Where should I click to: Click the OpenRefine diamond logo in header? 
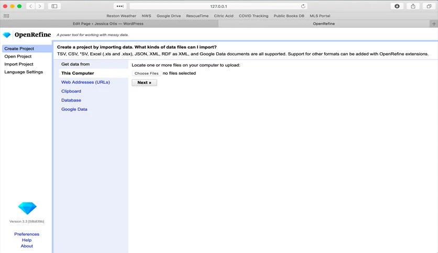click(7, 35)
